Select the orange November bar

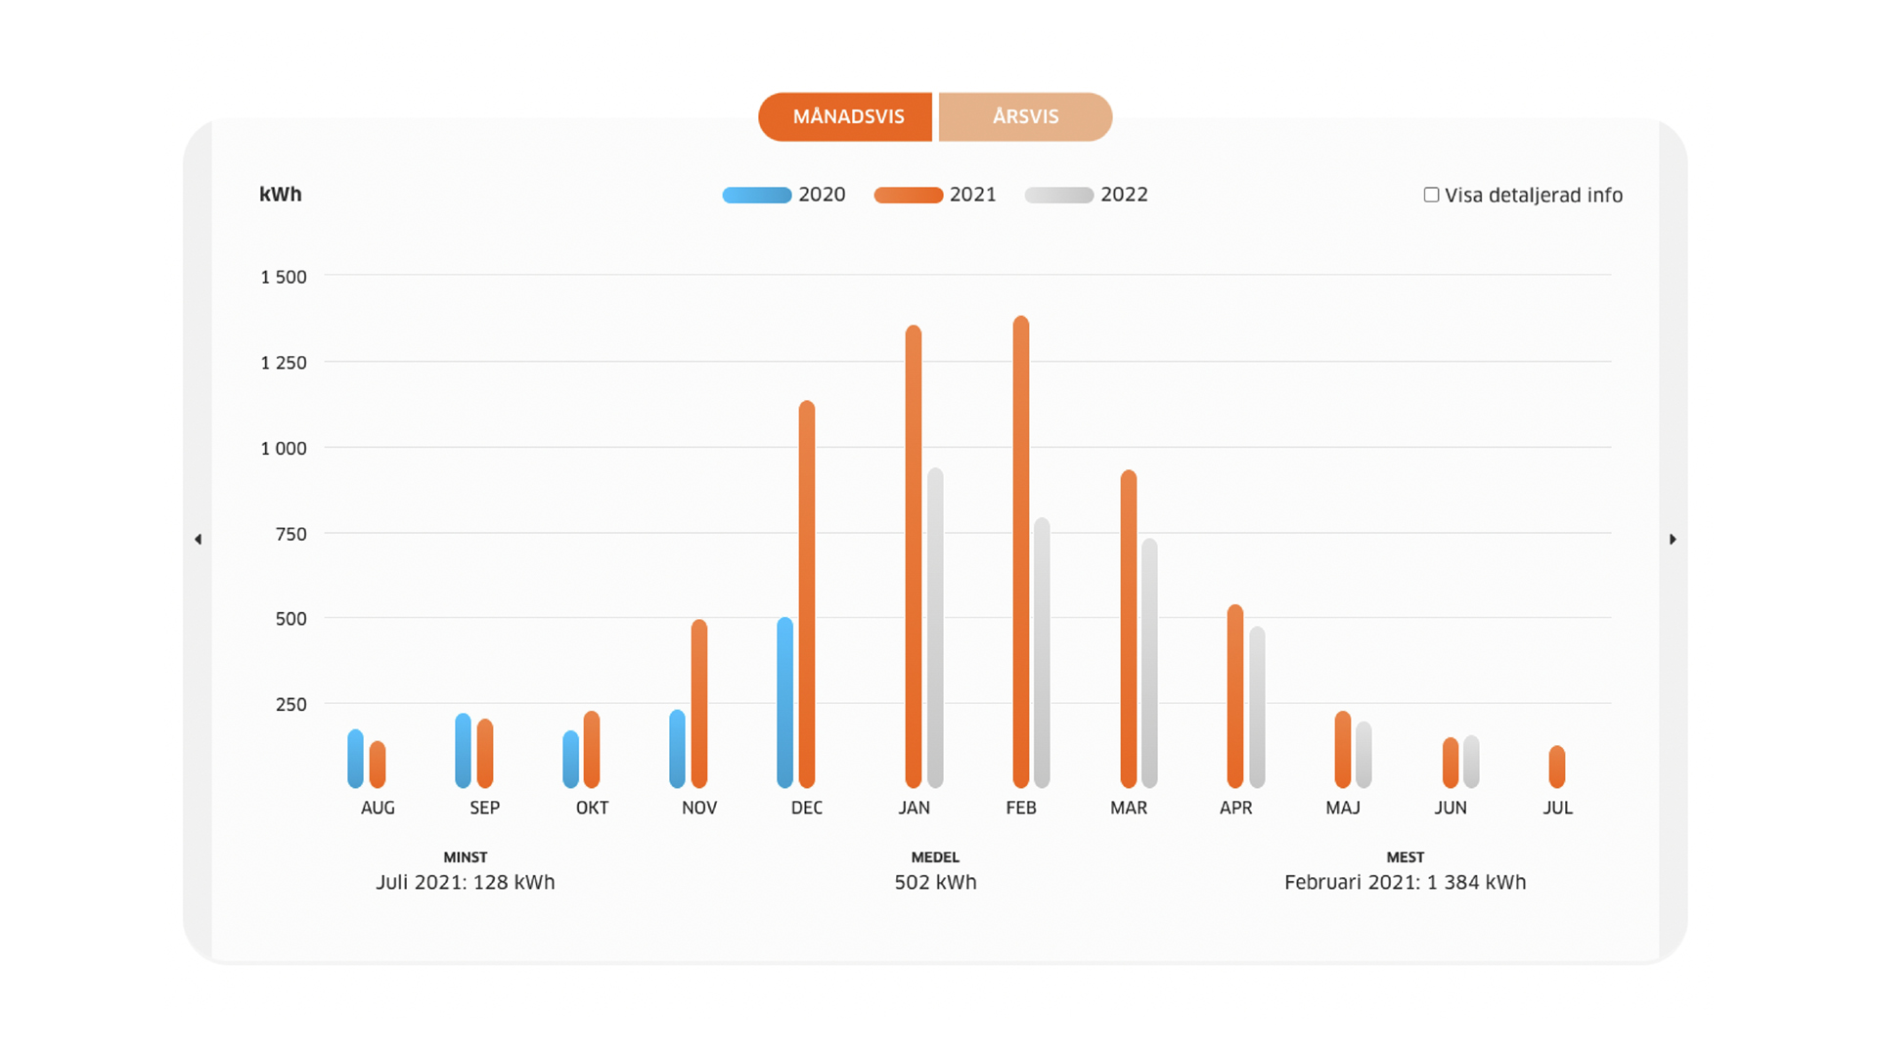pyautogui.click(x=698, y=704)
